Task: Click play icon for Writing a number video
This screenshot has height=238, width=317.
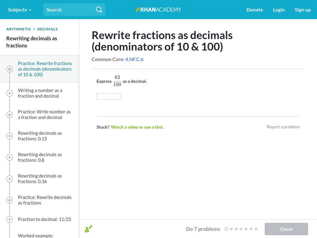Action: coord(10,93)
